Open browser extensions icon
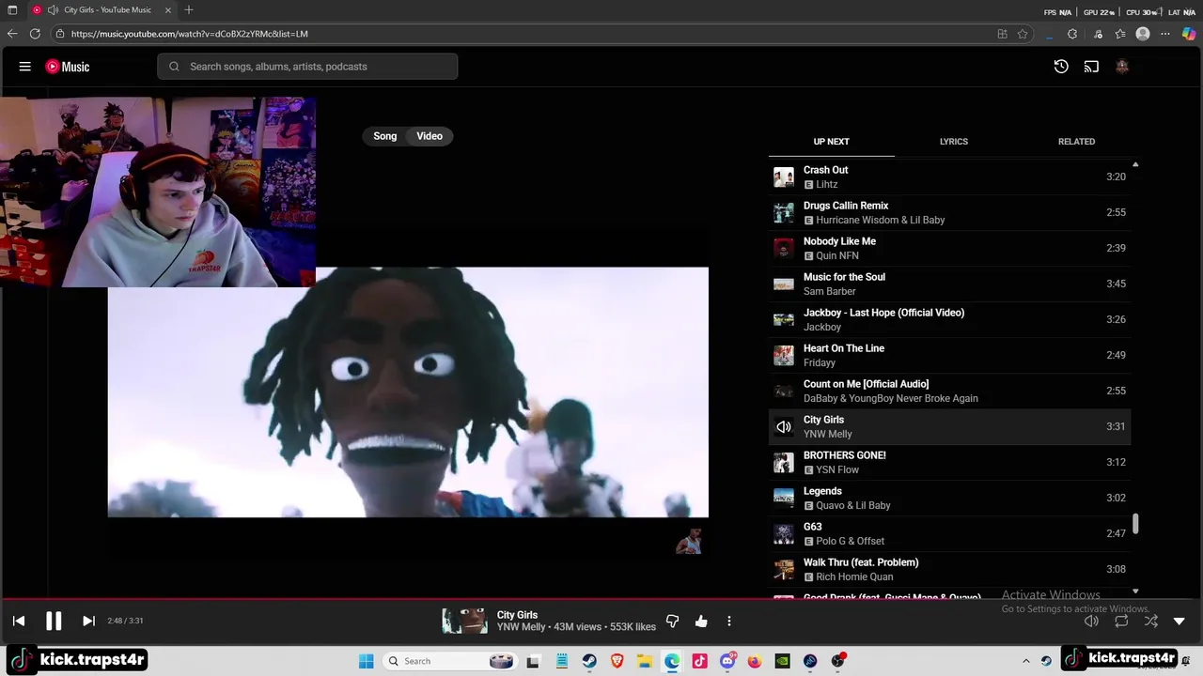Image resolution: width=1203 pixels, height=676 pixels. click(x=1072, y=34)
